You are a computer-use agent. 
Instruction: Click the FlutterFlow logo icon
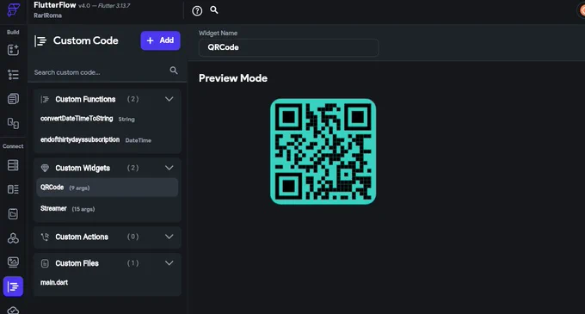pos(13,10)
